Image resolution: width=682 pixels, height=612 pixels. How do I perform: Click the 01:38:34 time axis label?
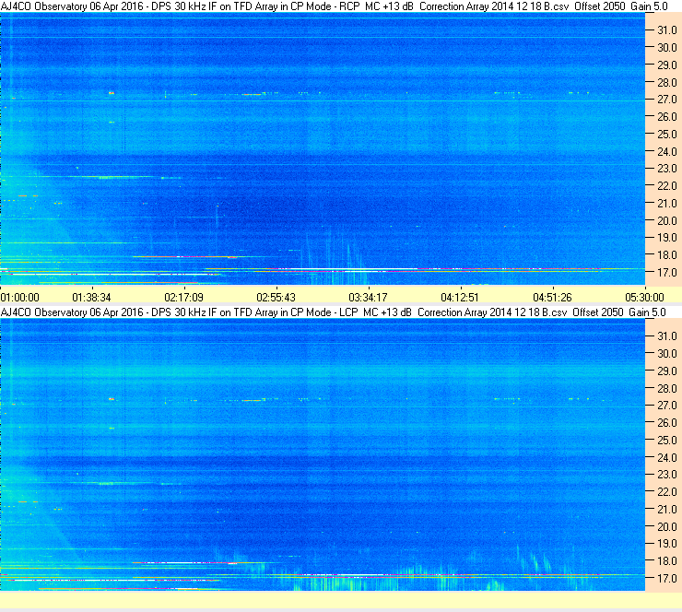coord(91,298)
